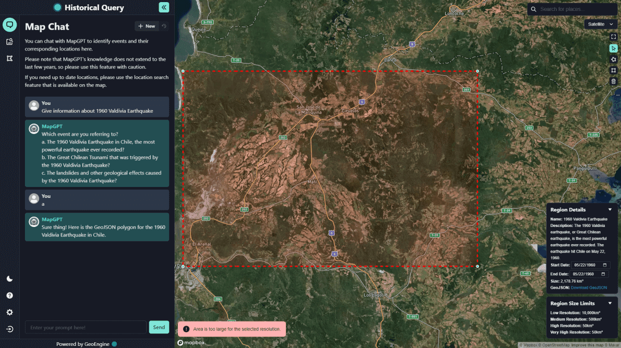The width and height of the screenshot is (621, 348).
Task: Select the polygon draw tool
Action: (613, 59)
